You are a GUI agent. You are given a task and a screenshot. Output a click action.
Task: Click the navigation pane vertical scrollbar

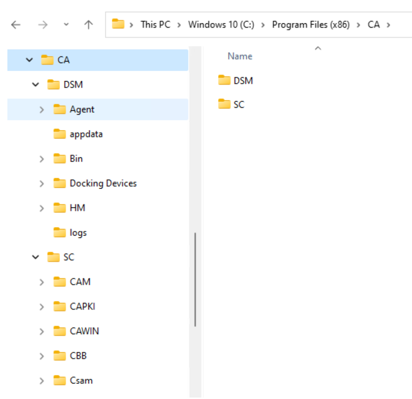click(x=195, y=279)
